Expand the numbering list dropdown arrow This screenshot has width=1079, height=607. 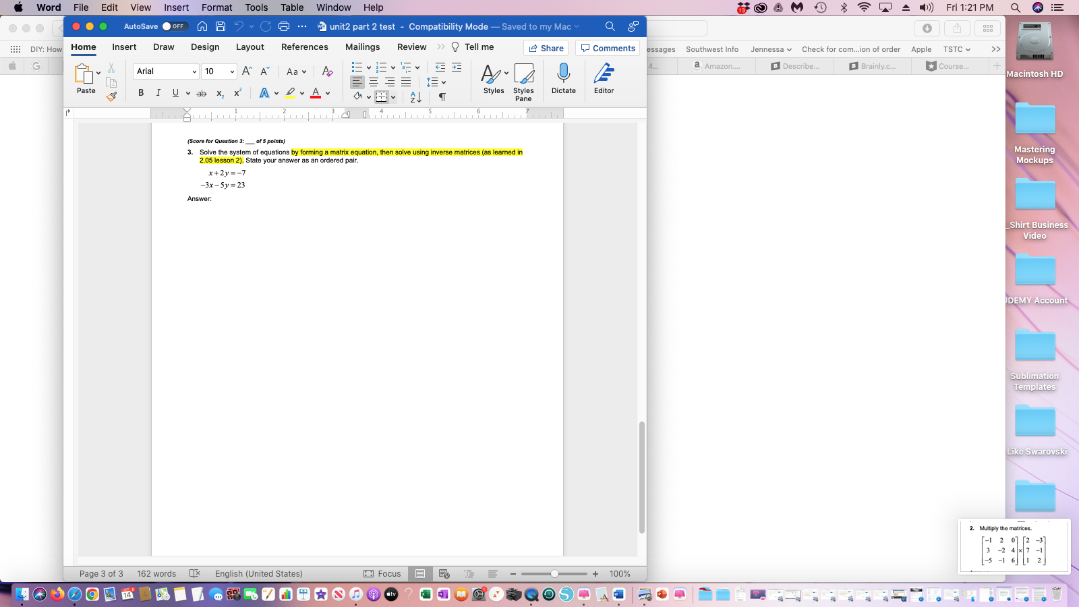coord(392,67)
